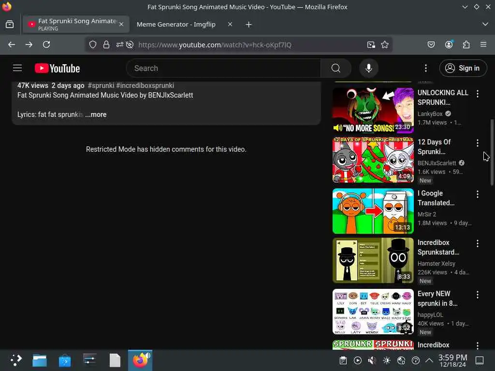Viewport: 495px width, 371px height.
Task: Open the clipboard tray icon
Action: pyautogui.click(x=343, y=360)
